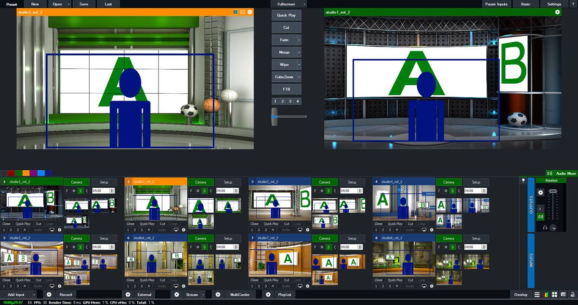The width and height of the screenshot is (578, 305).
Task: Open Stream settings gear icon
Action: [x=177, y=294]
